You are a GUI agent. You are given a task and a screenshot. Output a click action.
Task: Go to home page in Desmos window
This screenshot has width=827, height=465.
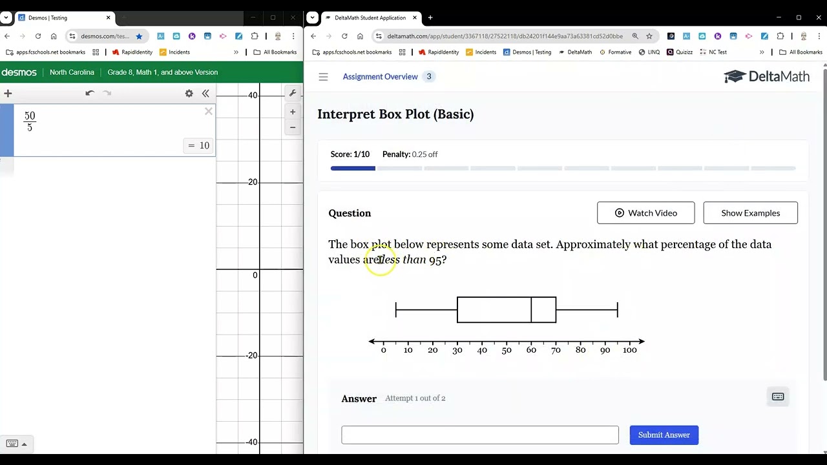coord(54,36)
